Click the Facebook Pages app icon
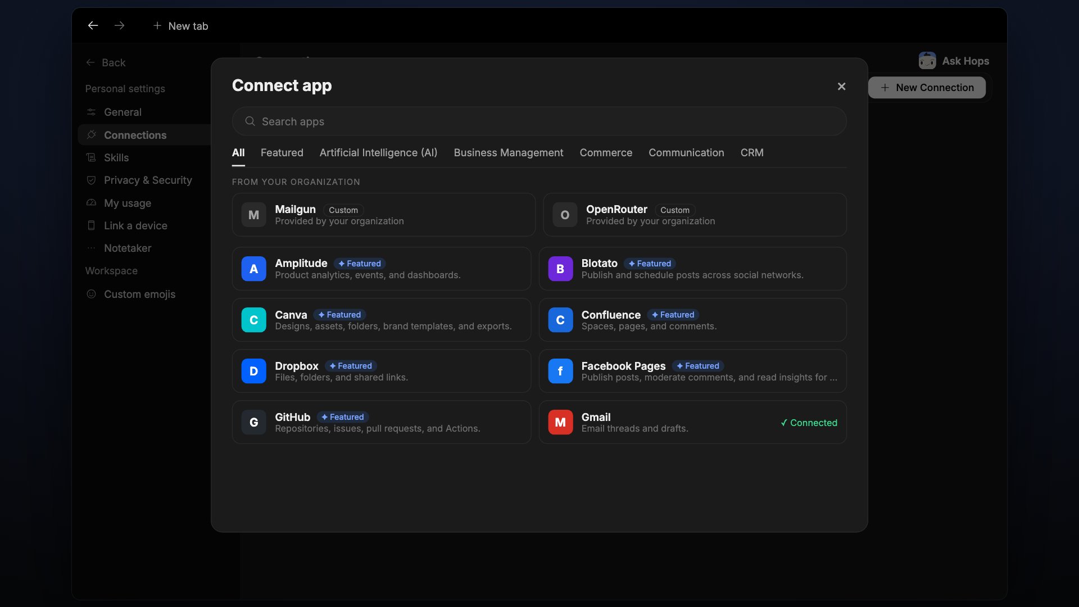Screen dimensions: 1079x607 point(560,371)
